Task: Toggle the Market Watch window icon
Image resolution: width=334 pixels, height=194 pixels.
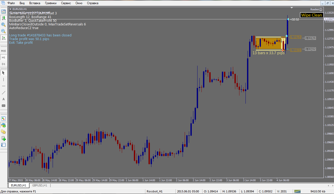Action: point(3,12)
